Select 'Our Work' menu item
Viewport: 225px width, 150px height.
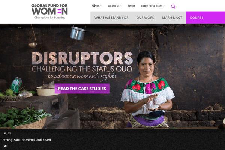(145, 18)
